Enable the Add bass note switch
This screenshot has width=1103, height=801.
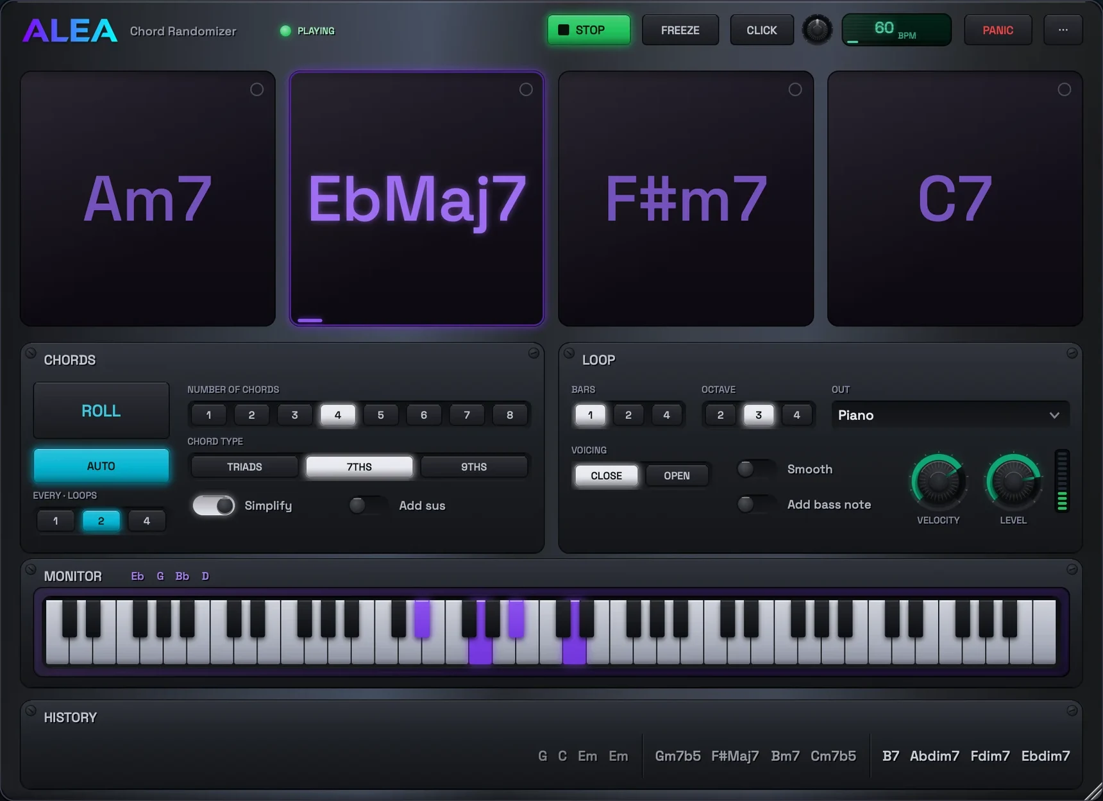click(x=756, y=504)
